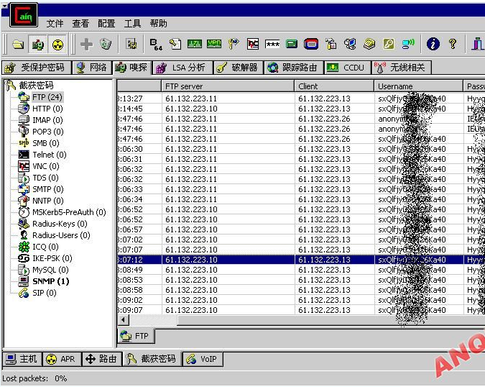Switch to the 嗅探 tab
485x387 pixels.
click(x=131, y=67)
